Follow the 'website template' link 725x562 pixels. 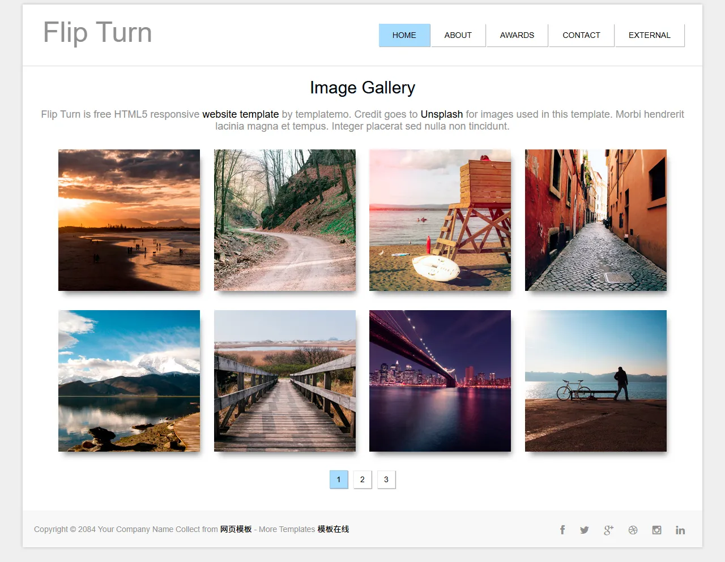240,114
